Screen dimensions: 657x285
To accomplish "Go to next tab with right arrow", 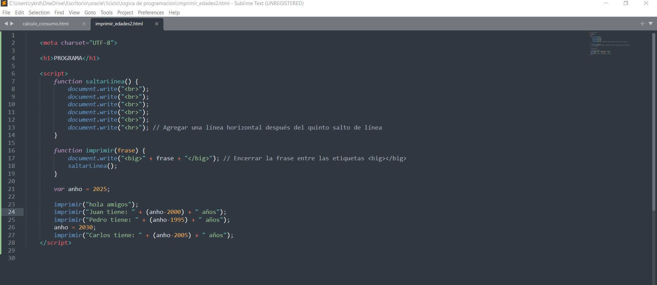I will click(12, 24).
